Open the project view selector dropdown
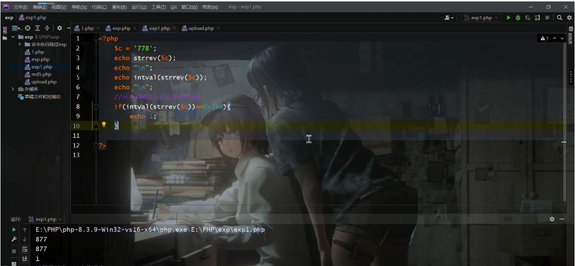Image resolution: width=575 pixels, height=266 pixels. tap(17, 28)
